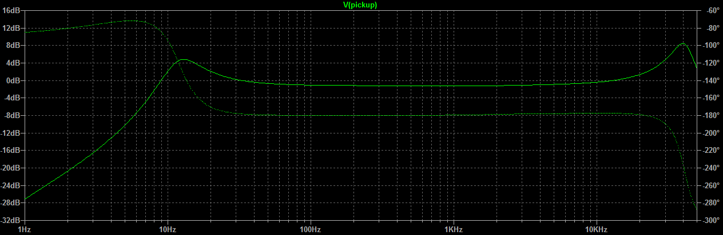
Task: Click the -160° phase axis label
Action: pyautogui.click(x=711, y=98)
